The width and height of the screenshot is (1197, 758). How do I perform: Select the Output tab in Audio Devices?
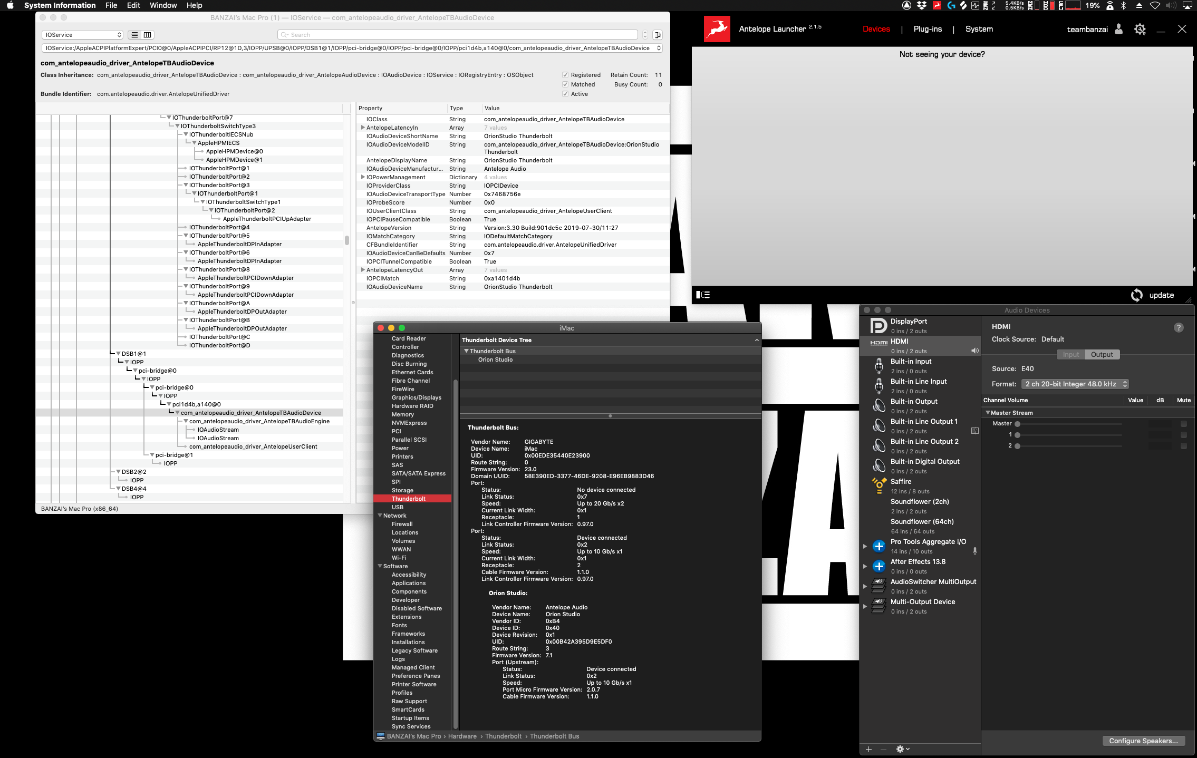coord(1102,354)
